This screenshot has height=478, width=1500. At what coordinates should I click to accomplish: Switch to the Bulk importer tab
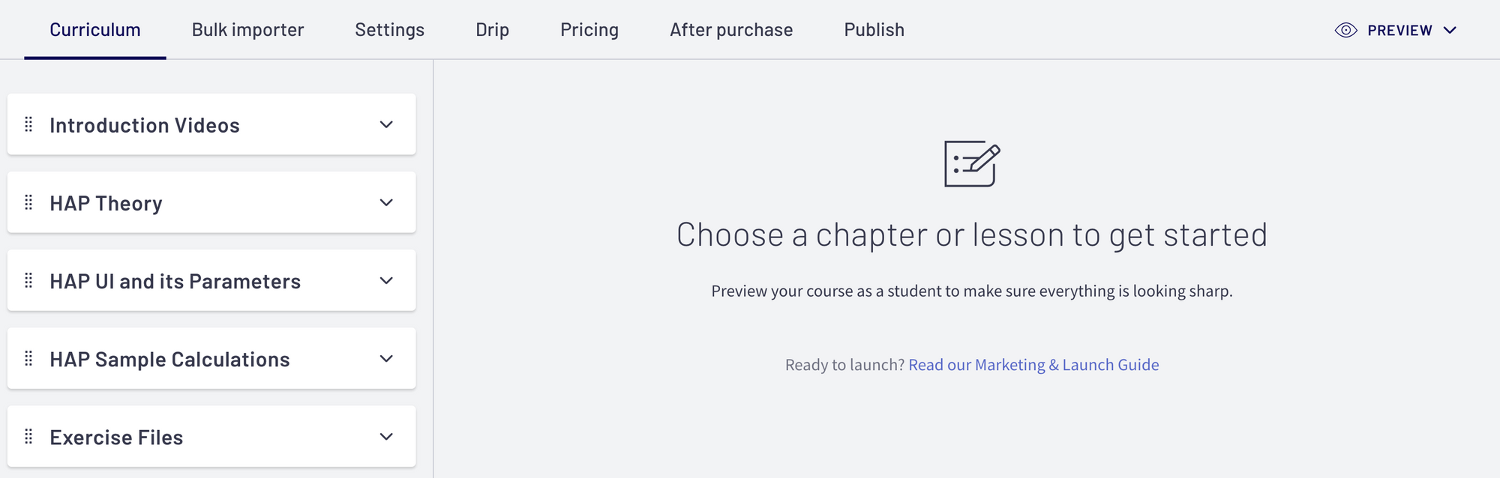247,30
